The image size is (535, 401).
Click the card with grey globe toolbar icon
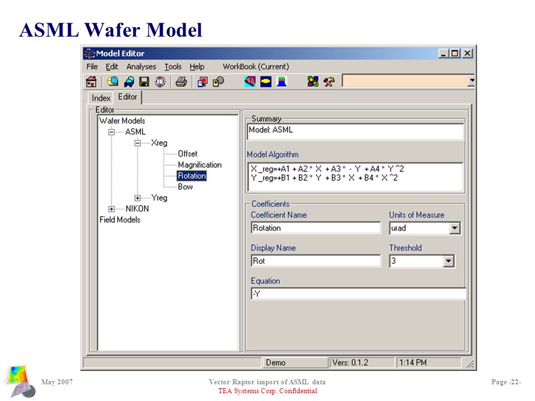coord(218,81)
